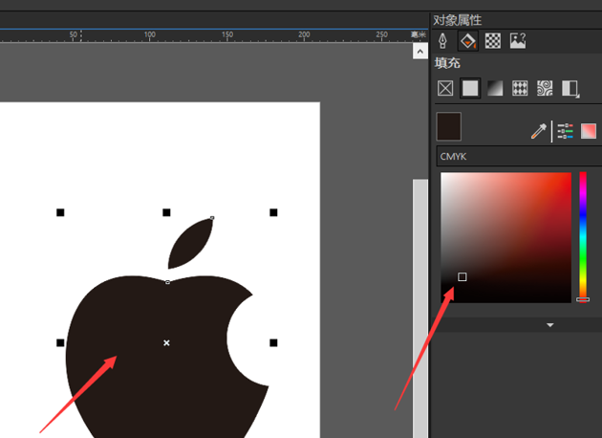
Task: Click the scroll-up arrow above the canvas
Action: (420, 52)
